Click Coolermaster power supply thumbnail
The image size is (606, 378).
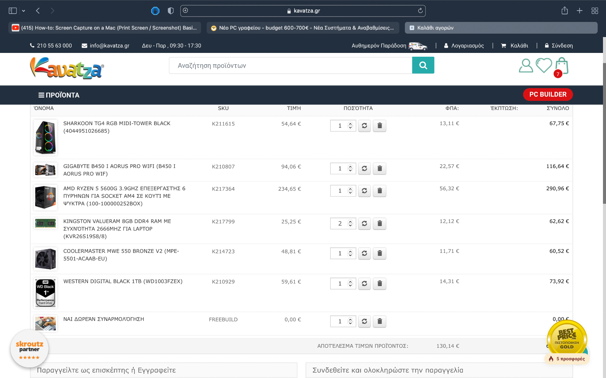point(45,259)
